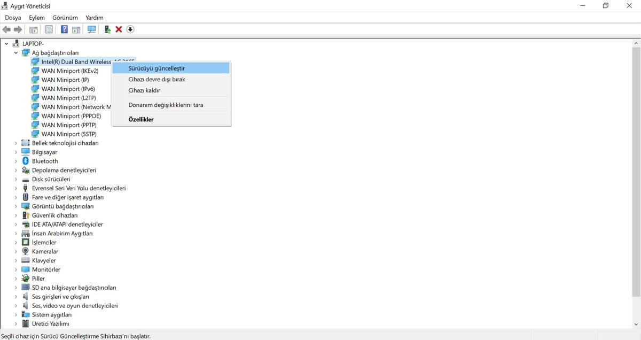641x340 pixels.
Task: Collapse the Ağ bağdaştırıcıları category
Action: click(15, 52)
